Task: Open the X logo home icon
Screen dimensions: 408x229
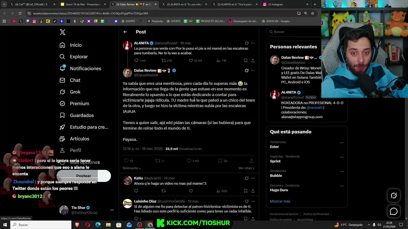Action: (62, 32)
